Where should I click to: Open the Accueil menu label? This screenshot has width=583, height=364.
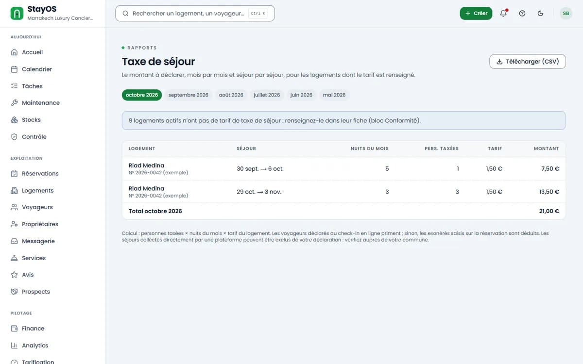click(32, 52)
